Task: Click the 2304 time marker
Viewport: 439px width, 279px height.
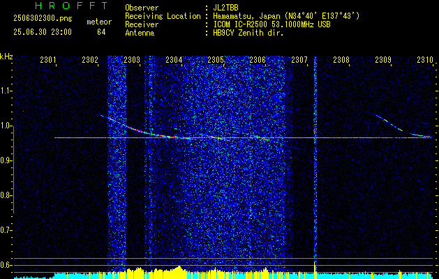Action: click(174, 60)
